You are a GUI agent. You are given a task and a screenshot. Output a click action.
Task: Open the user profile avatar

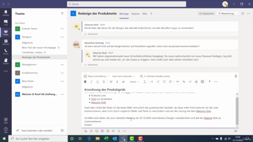225,4
